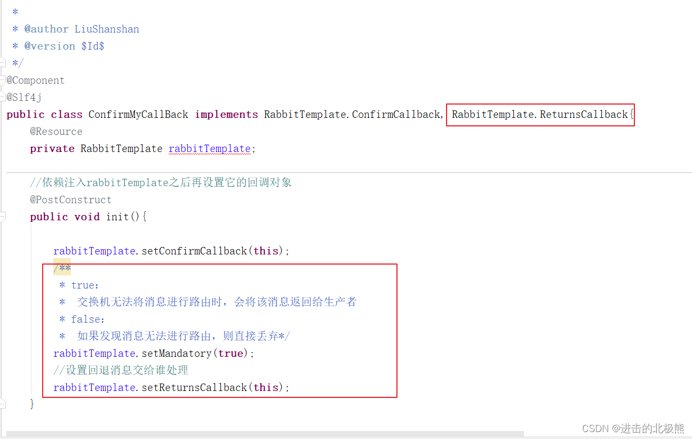This screenshot has width=692, height=439.
Task: Place the cursor on class name ConfirmMyCallBack
Action: 138,115
